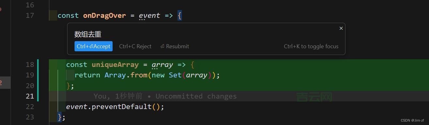
Task: Click line number 21 in gutter
Action: point(30,96)
